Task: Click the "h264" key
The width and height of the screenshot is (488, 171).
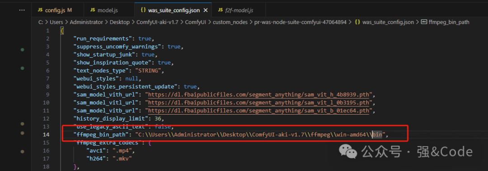Action: (94, 158)
